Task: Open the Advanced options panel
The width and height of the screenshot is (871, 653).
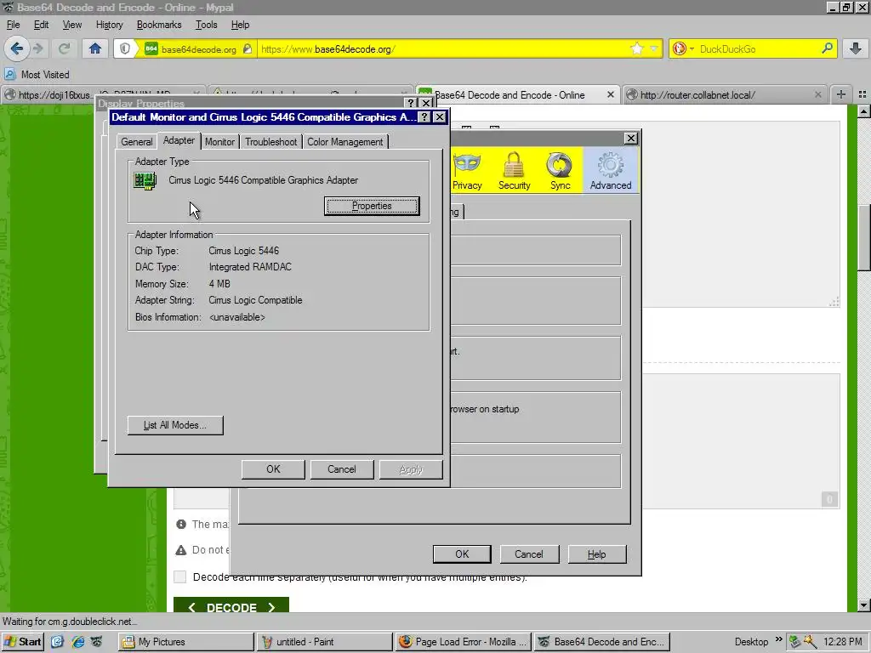Action: (x=611, y=171)
